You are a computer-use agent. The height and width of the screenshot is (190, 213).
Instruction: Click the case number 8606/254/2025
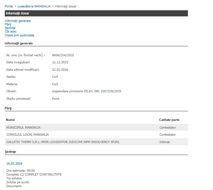pos(63,55)
